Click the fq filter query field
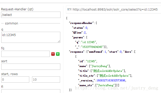Image resolution: width=161 pixels, height=93 pixels. pos(25,54)
